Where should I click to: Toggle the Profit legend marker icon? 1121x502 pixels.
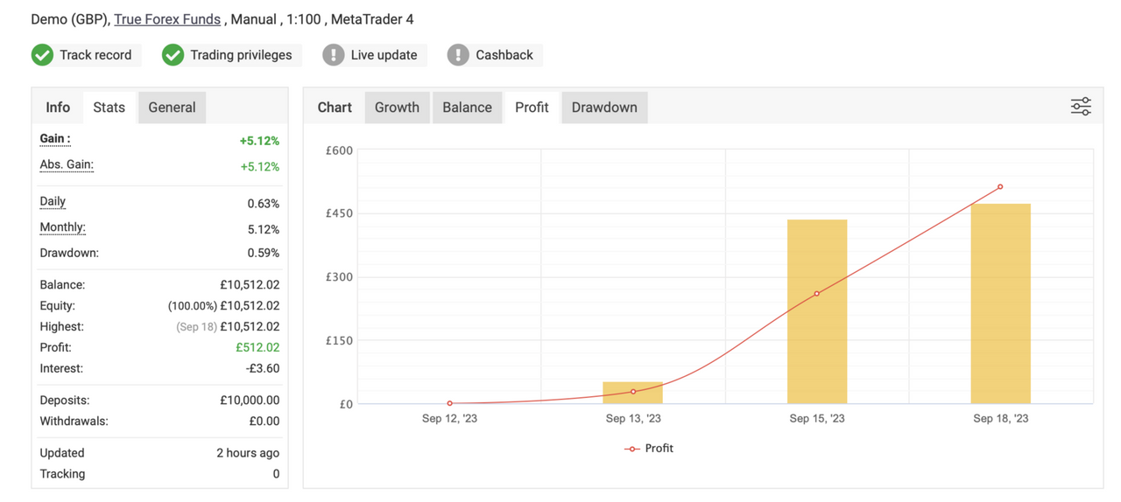(x=631, y=449)
